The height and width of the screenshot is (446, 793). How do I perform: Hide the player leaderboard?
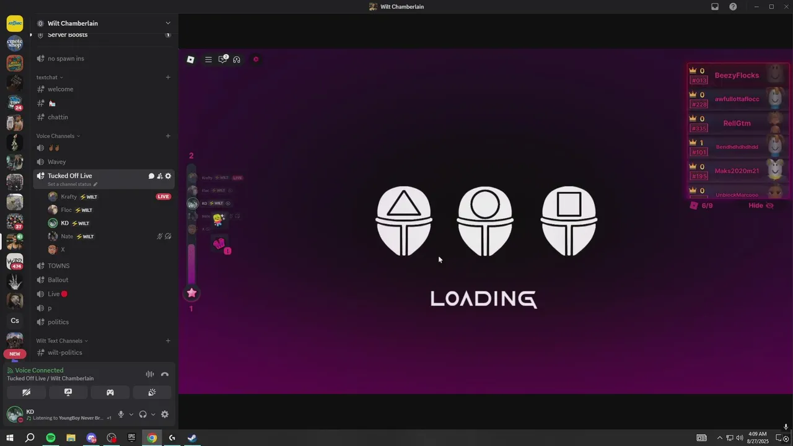point(761,206)
